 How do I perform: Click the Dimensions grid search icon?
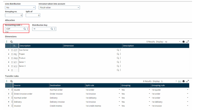point(11,42)
